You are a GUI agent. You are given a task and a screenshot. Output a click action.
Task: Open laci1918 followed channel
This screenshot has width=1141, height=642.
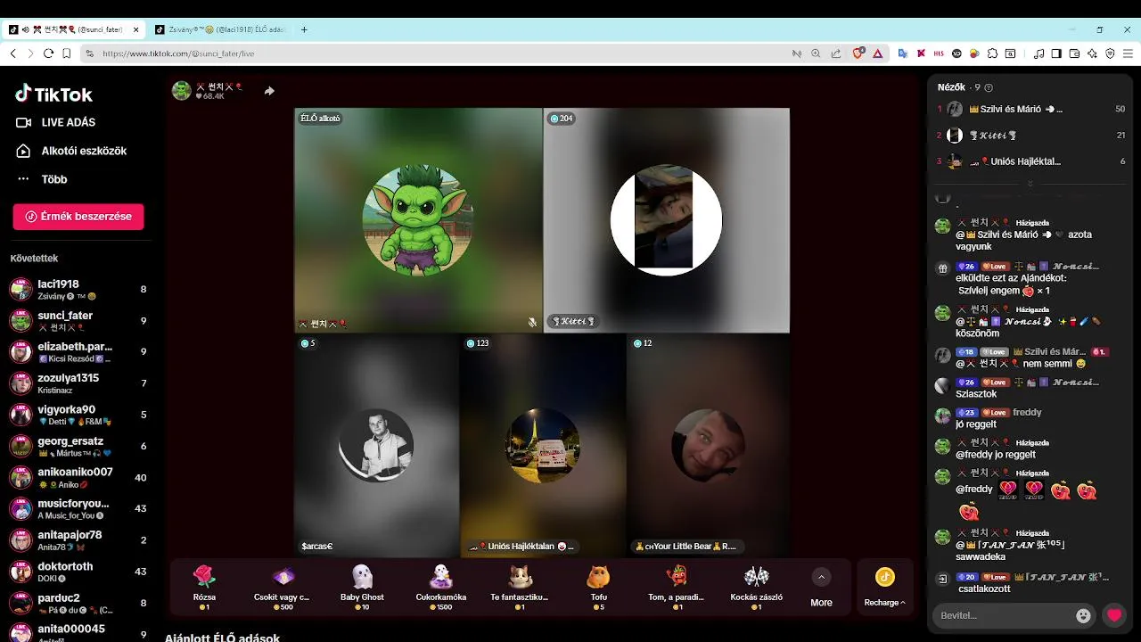78,289
